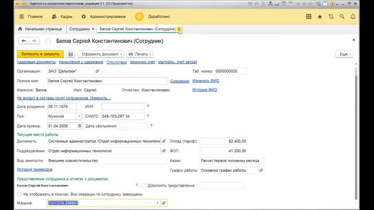Open Кадровые документы link

[x=36, y=62]
